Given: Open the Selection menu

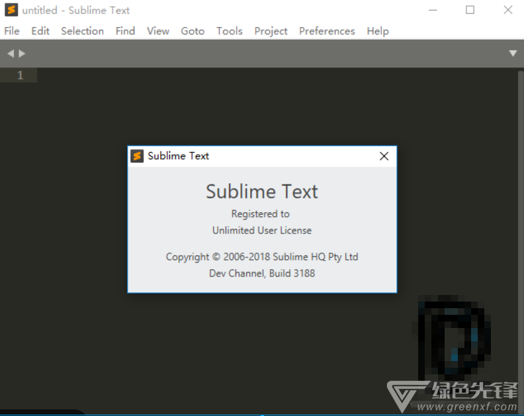Looking at the screenshot, I should pyautogui.click(x=82, y=31).
